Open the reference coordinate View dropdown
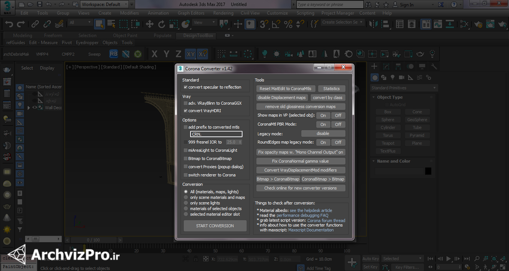Viewport: 509px width, 271px height. click(x=205, y=22)
